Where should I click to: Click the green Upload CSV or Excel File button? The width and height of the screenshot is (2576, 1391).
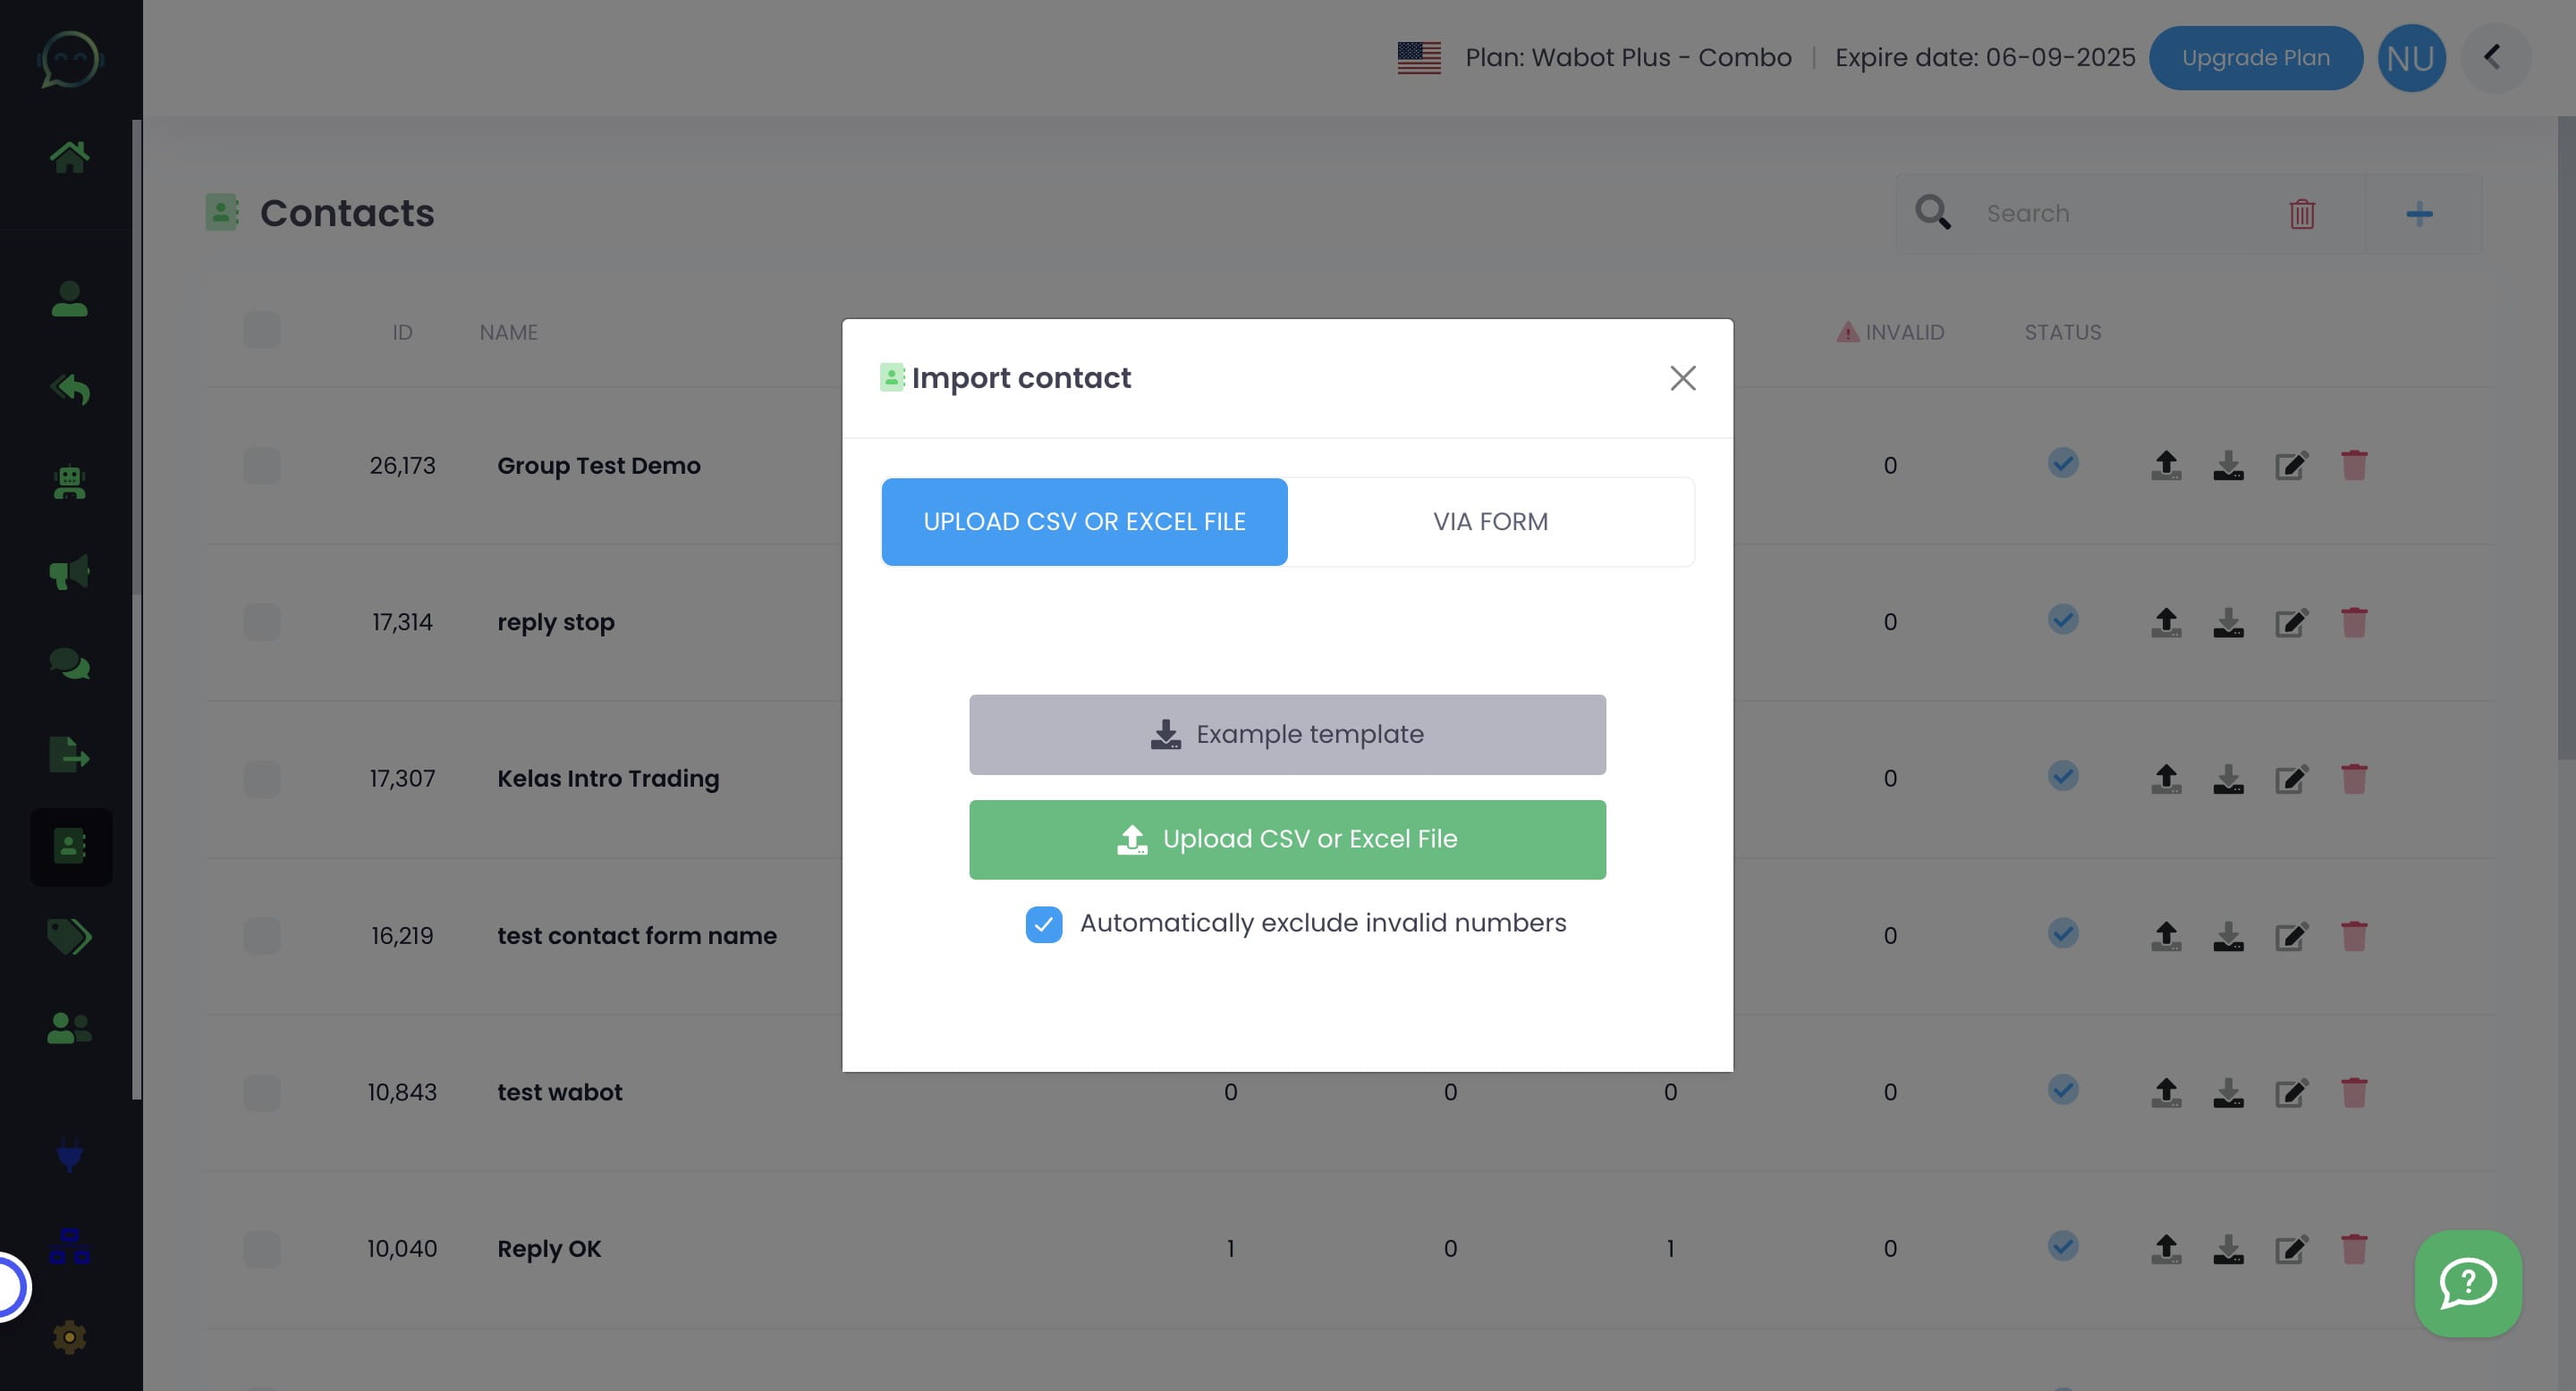[1287, 839]
